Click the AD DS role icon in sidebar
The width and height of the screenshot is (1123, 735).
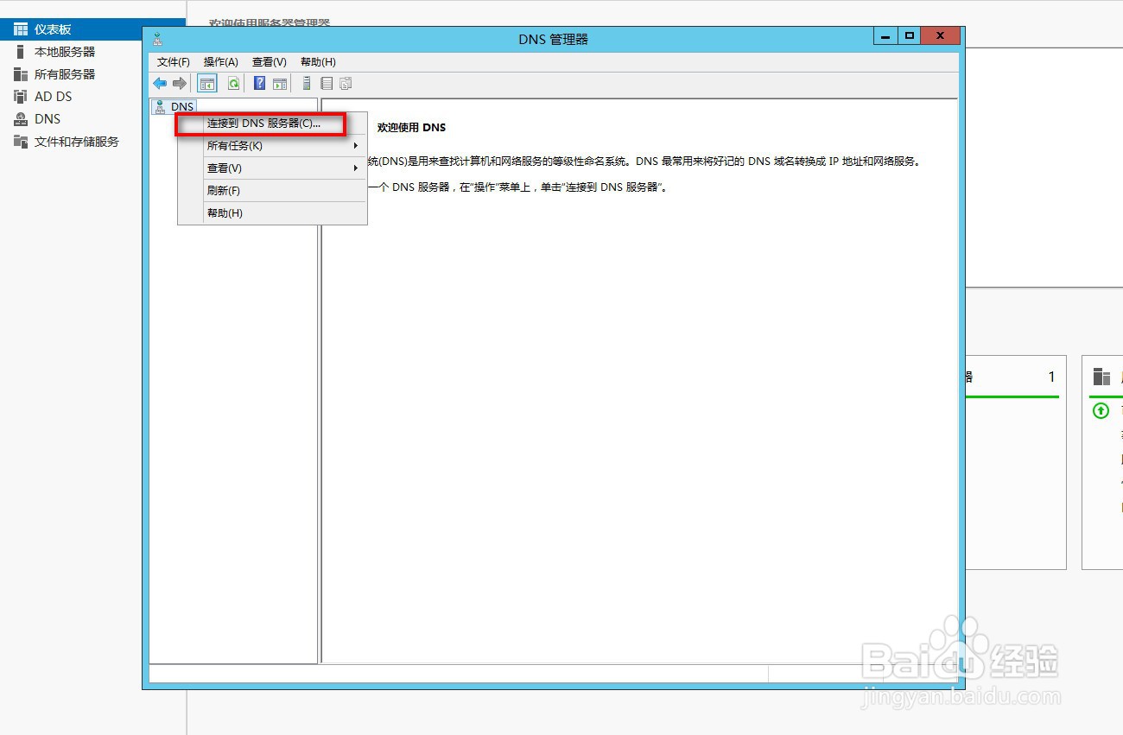21,97
